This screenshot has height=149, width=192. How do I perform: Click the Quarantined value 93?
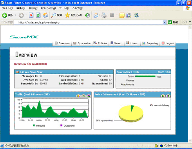[x=110, y=84]
